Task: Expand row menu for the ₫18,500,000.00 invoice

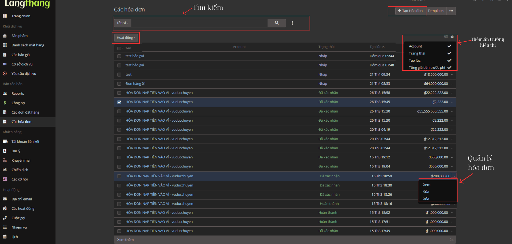Action: point(452,75)
